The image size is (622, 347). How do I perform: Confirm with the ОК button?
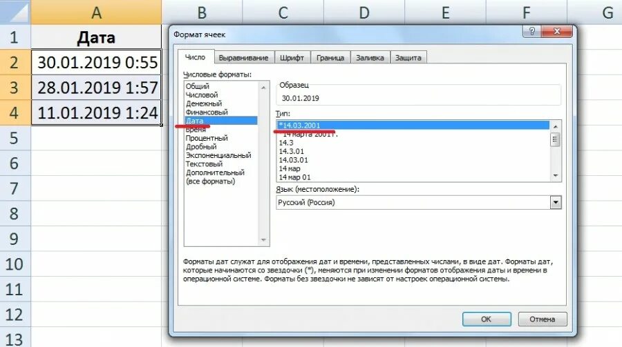pyautogui.click(x=487, y=319)
